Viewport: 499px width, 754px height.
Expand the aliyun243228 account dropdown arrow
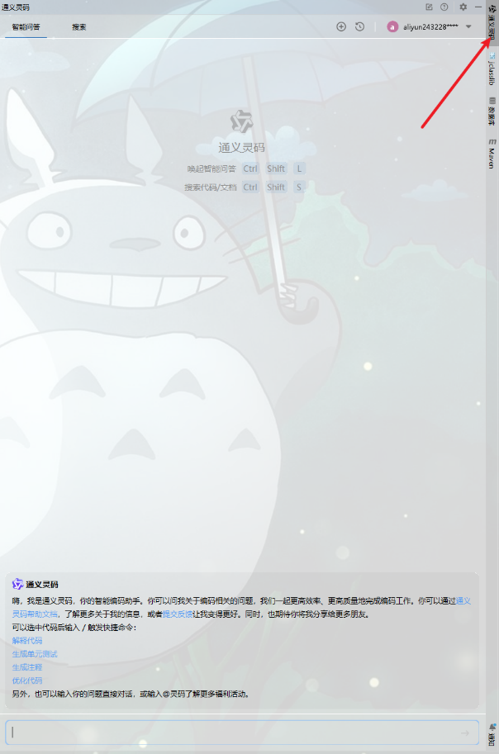(468, 27)
